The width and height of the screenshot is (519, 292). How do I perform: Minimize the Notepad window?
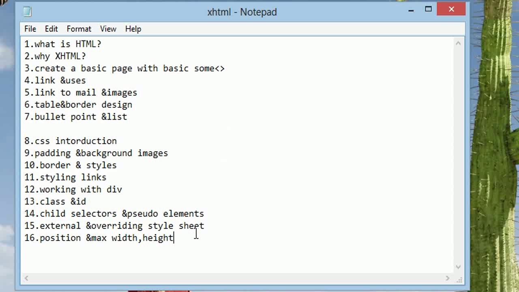click(x=411, y=10)
